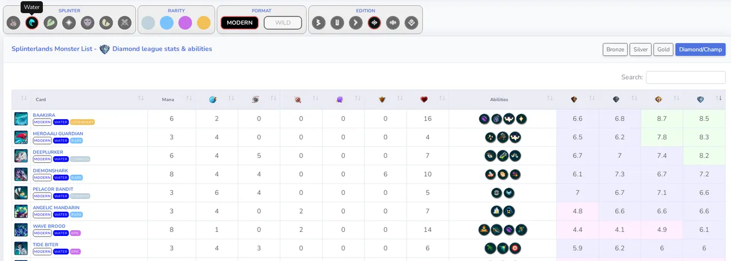The image size is (731, 261).
Task: Click Wave Brood's first ability icon
Action: [x=484, y=230]
